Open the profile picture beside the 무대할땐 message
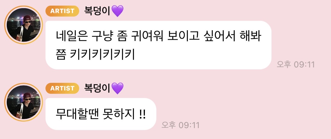Image resolution: width=331 pixels, height=139 pixels. 24,102
